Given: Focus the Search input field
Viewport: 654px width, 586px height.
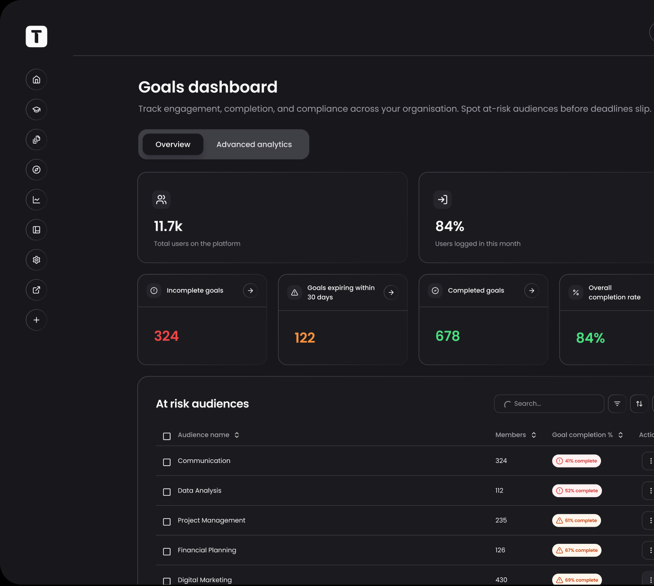Looking at the screenshot, I should (549, 404).
